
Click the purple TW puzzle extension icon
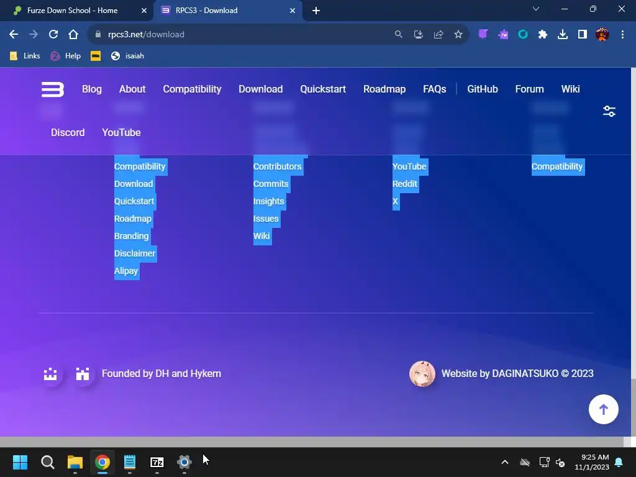(503, 35)
